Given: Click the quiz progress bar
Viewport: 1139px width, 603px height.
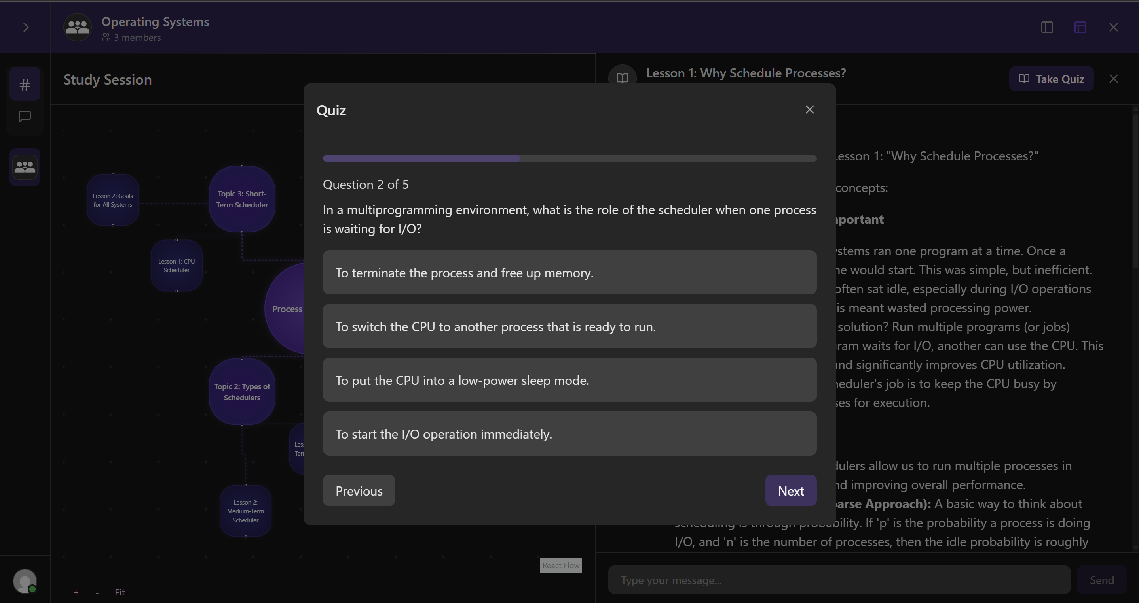Looking at the screenshot, I should 569,158.
